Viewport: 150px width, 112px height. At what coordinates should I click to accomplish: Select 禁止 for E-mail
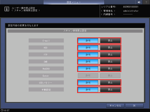pos(110,41)
